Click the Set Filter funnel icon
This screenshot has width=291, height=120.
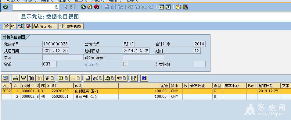point(47,78)
